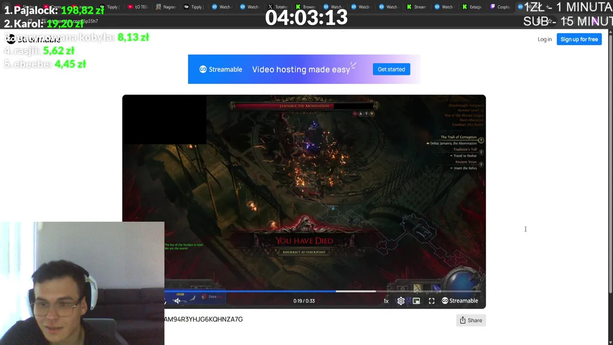This screenshot has width=613, height=345.
Task: Click the Streamable site logo in the header
Action: [x=34, y=39]
